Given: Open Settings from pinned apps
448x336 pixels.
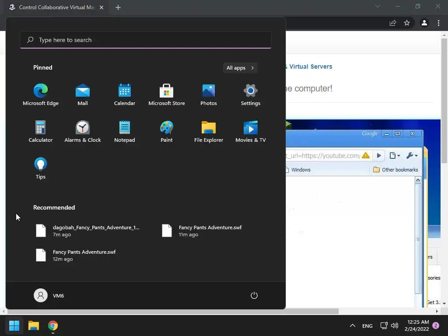Looking at the screenshot, I should pos(251,95).
